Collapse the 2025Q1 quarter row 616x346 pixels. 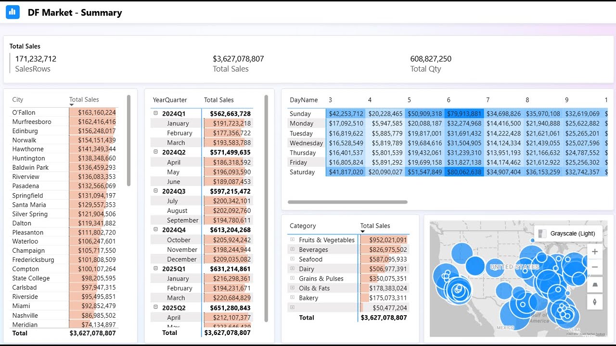155,269
